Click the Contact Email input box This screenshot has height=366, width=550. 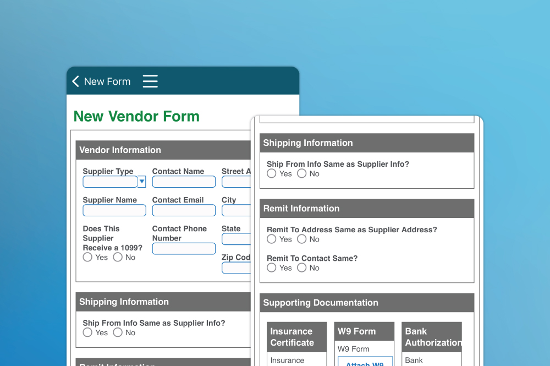click(x=183, y=210)
